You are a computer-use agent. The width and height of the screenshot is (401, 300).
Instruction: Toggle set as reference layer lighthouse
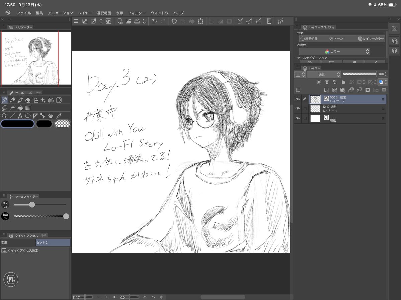[x=327, y=82]
